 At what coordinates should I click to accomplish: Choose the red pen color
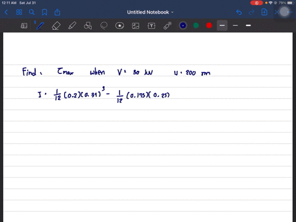click(x=209, y=25)
